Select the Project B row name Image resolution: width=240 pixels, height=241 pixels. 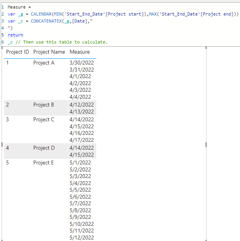click(44, 105)
